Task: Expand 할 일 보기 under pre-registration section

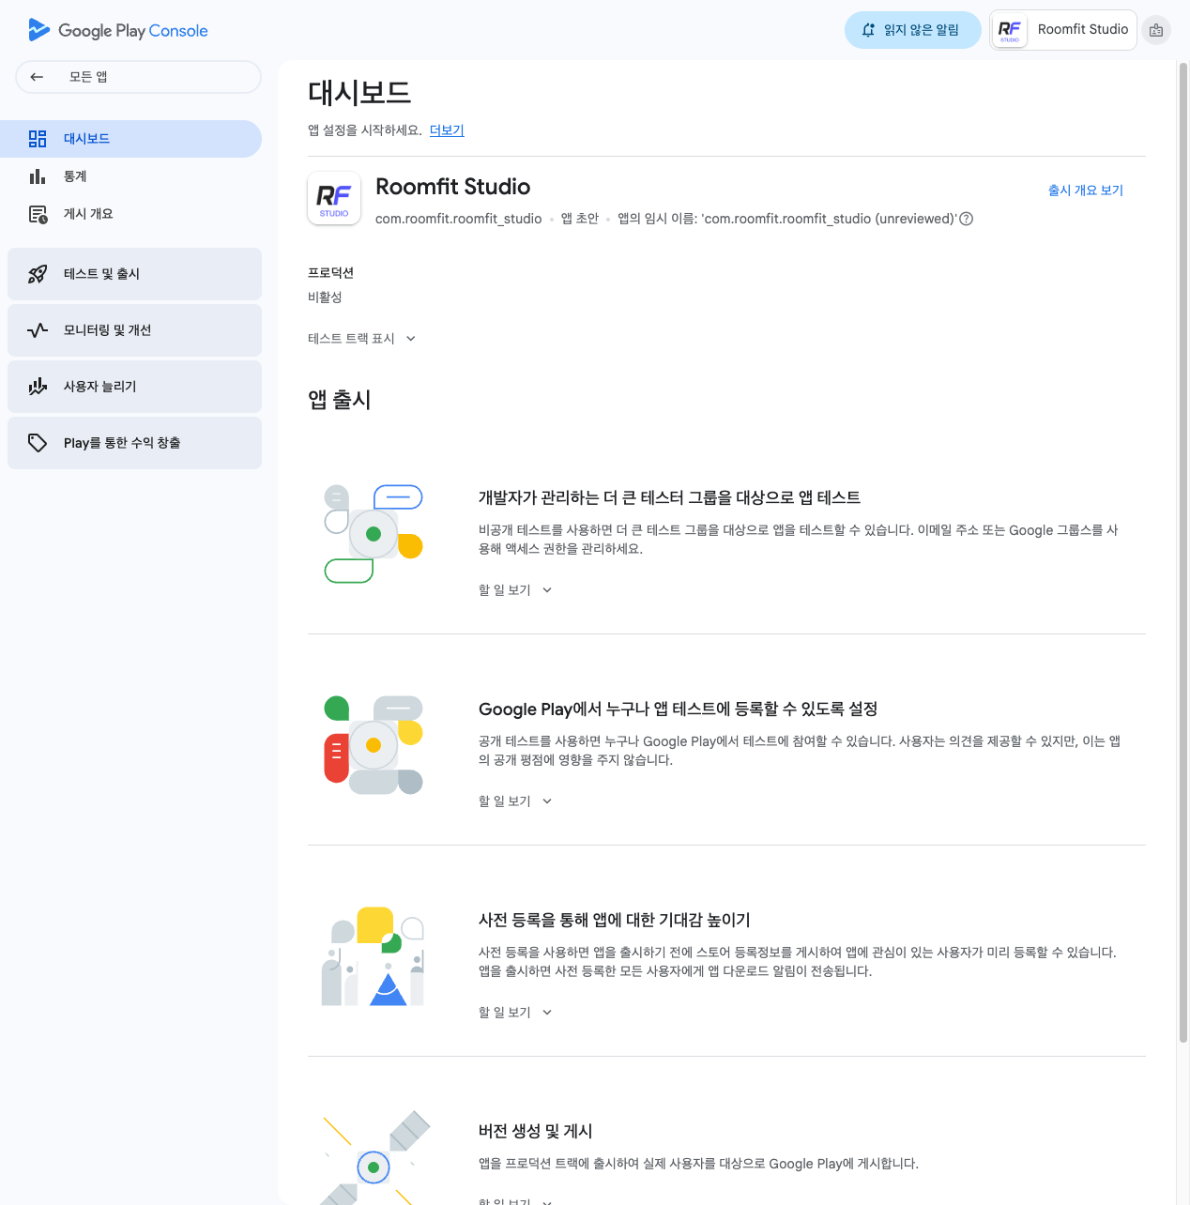Action: [515, 1013]
